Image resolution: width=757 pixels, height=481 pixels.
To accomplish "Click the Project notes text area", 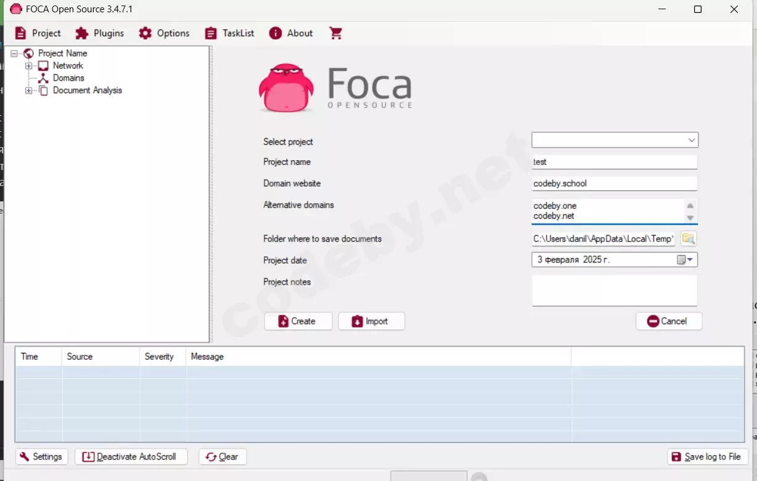I will coord(615,290).
